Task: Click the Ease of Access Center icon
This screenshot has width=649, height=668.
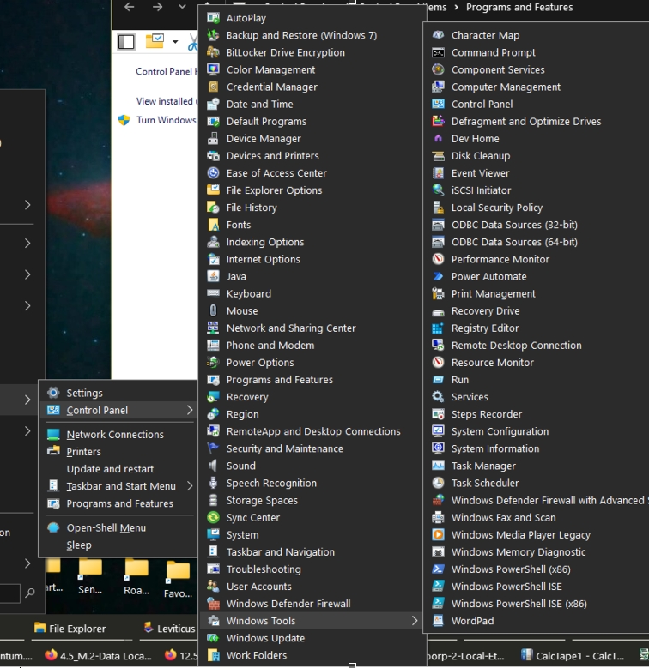Action: [213, 173]
